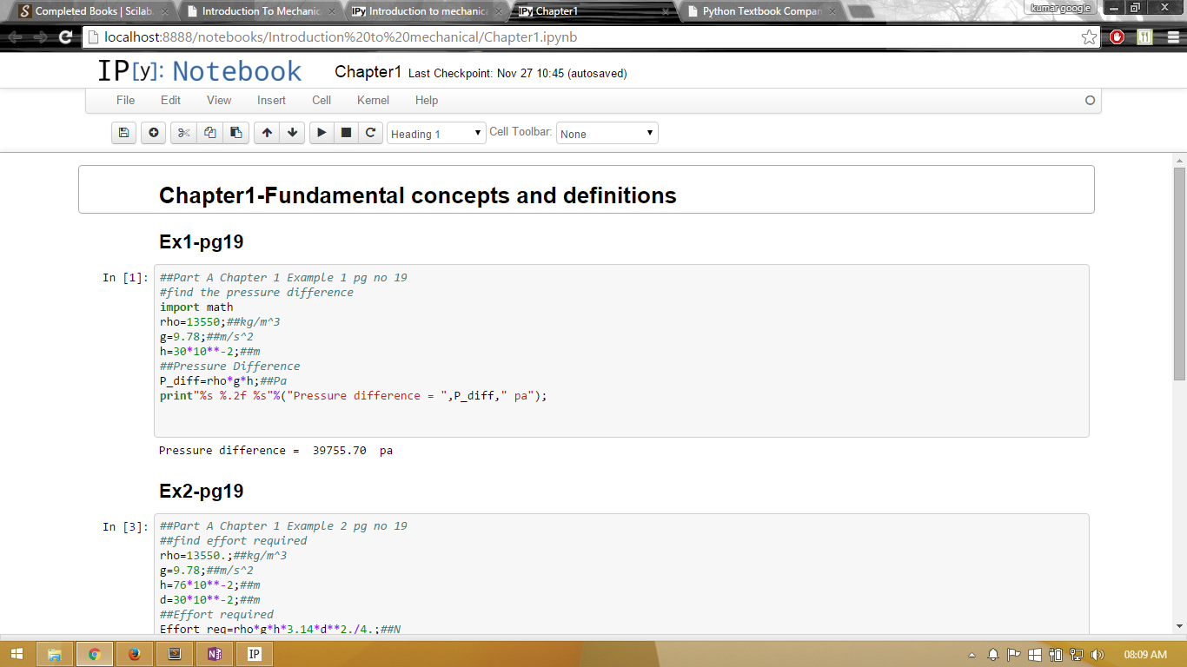Image resolution: width=1187 pixels, height=667 pixels.
Task: Switch to the Python Textbook Companion tab
Action: (x=760, y=11)
